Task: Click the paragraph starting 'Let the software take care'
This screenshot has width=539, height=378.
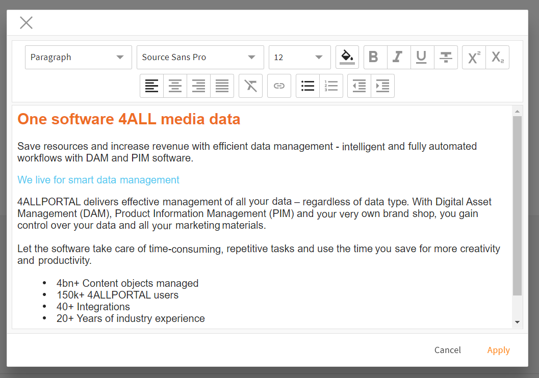Action: click(259, 254)
